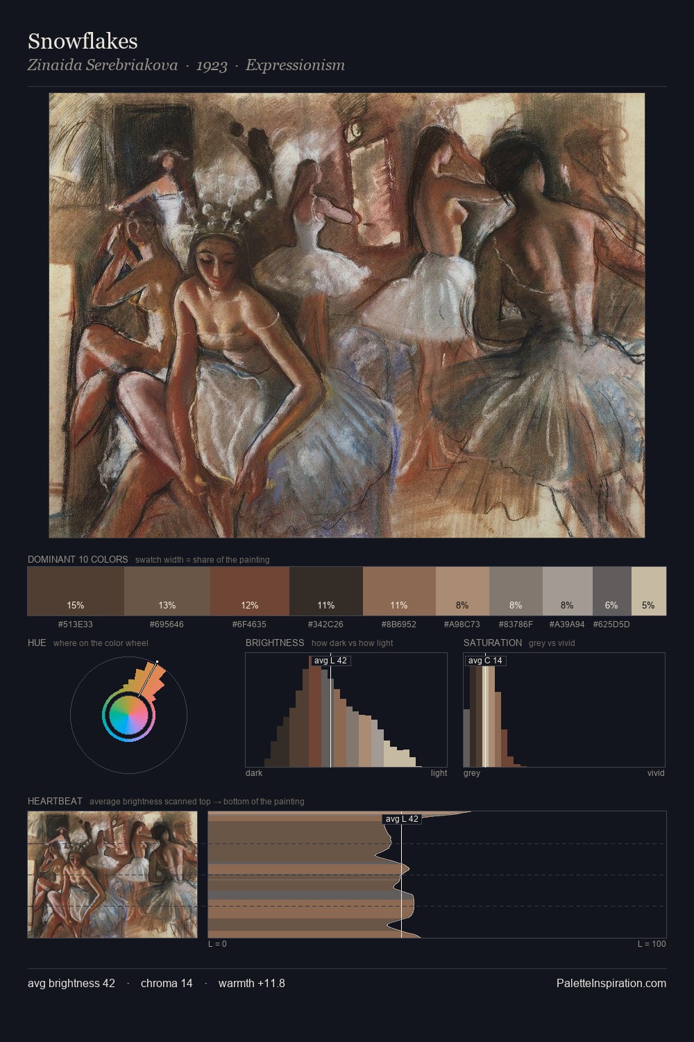Click the #A98C73 hex code text
Image resolution: width=694 pixels, height=1042 pixels.
(462, 624)
